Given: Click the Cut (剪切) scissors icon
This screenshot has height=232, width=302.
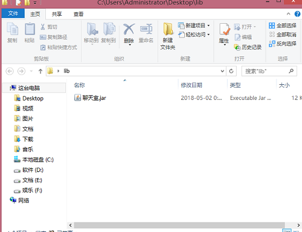Looking at the screenshot, I should click(43, 27).
